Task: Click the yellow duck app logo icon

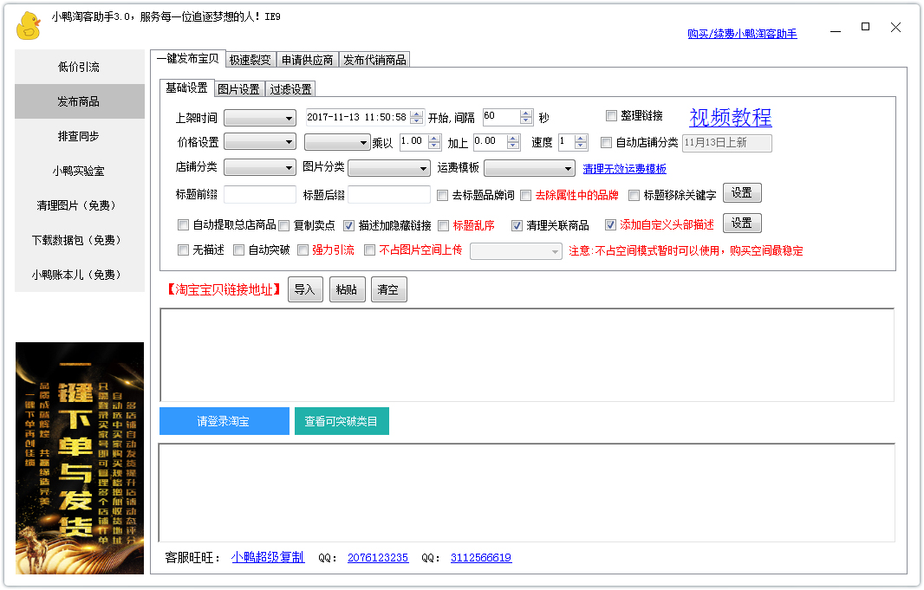Action: [x=27, y=23]
